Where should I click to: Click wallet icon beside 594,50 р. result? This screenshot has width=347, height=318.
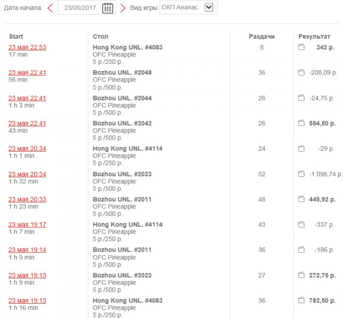(301, 123)
